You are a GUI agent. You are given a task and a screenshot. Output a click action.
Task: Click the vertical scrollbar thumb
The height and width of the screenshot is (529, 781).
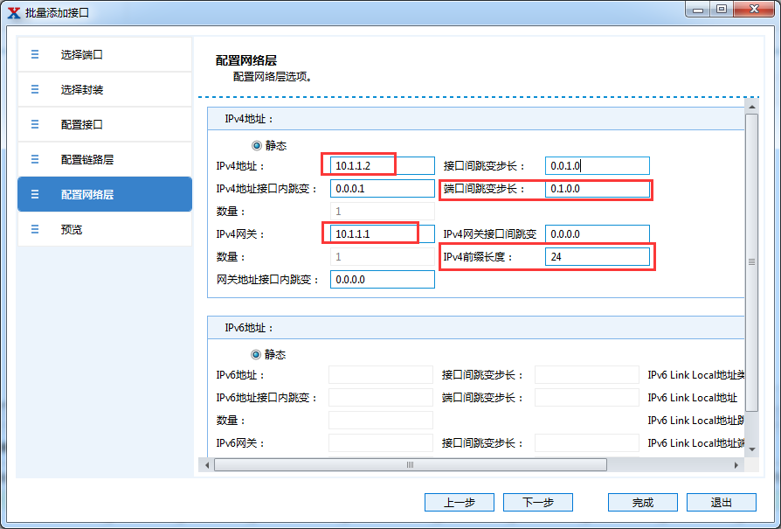(x=751, y=262)
